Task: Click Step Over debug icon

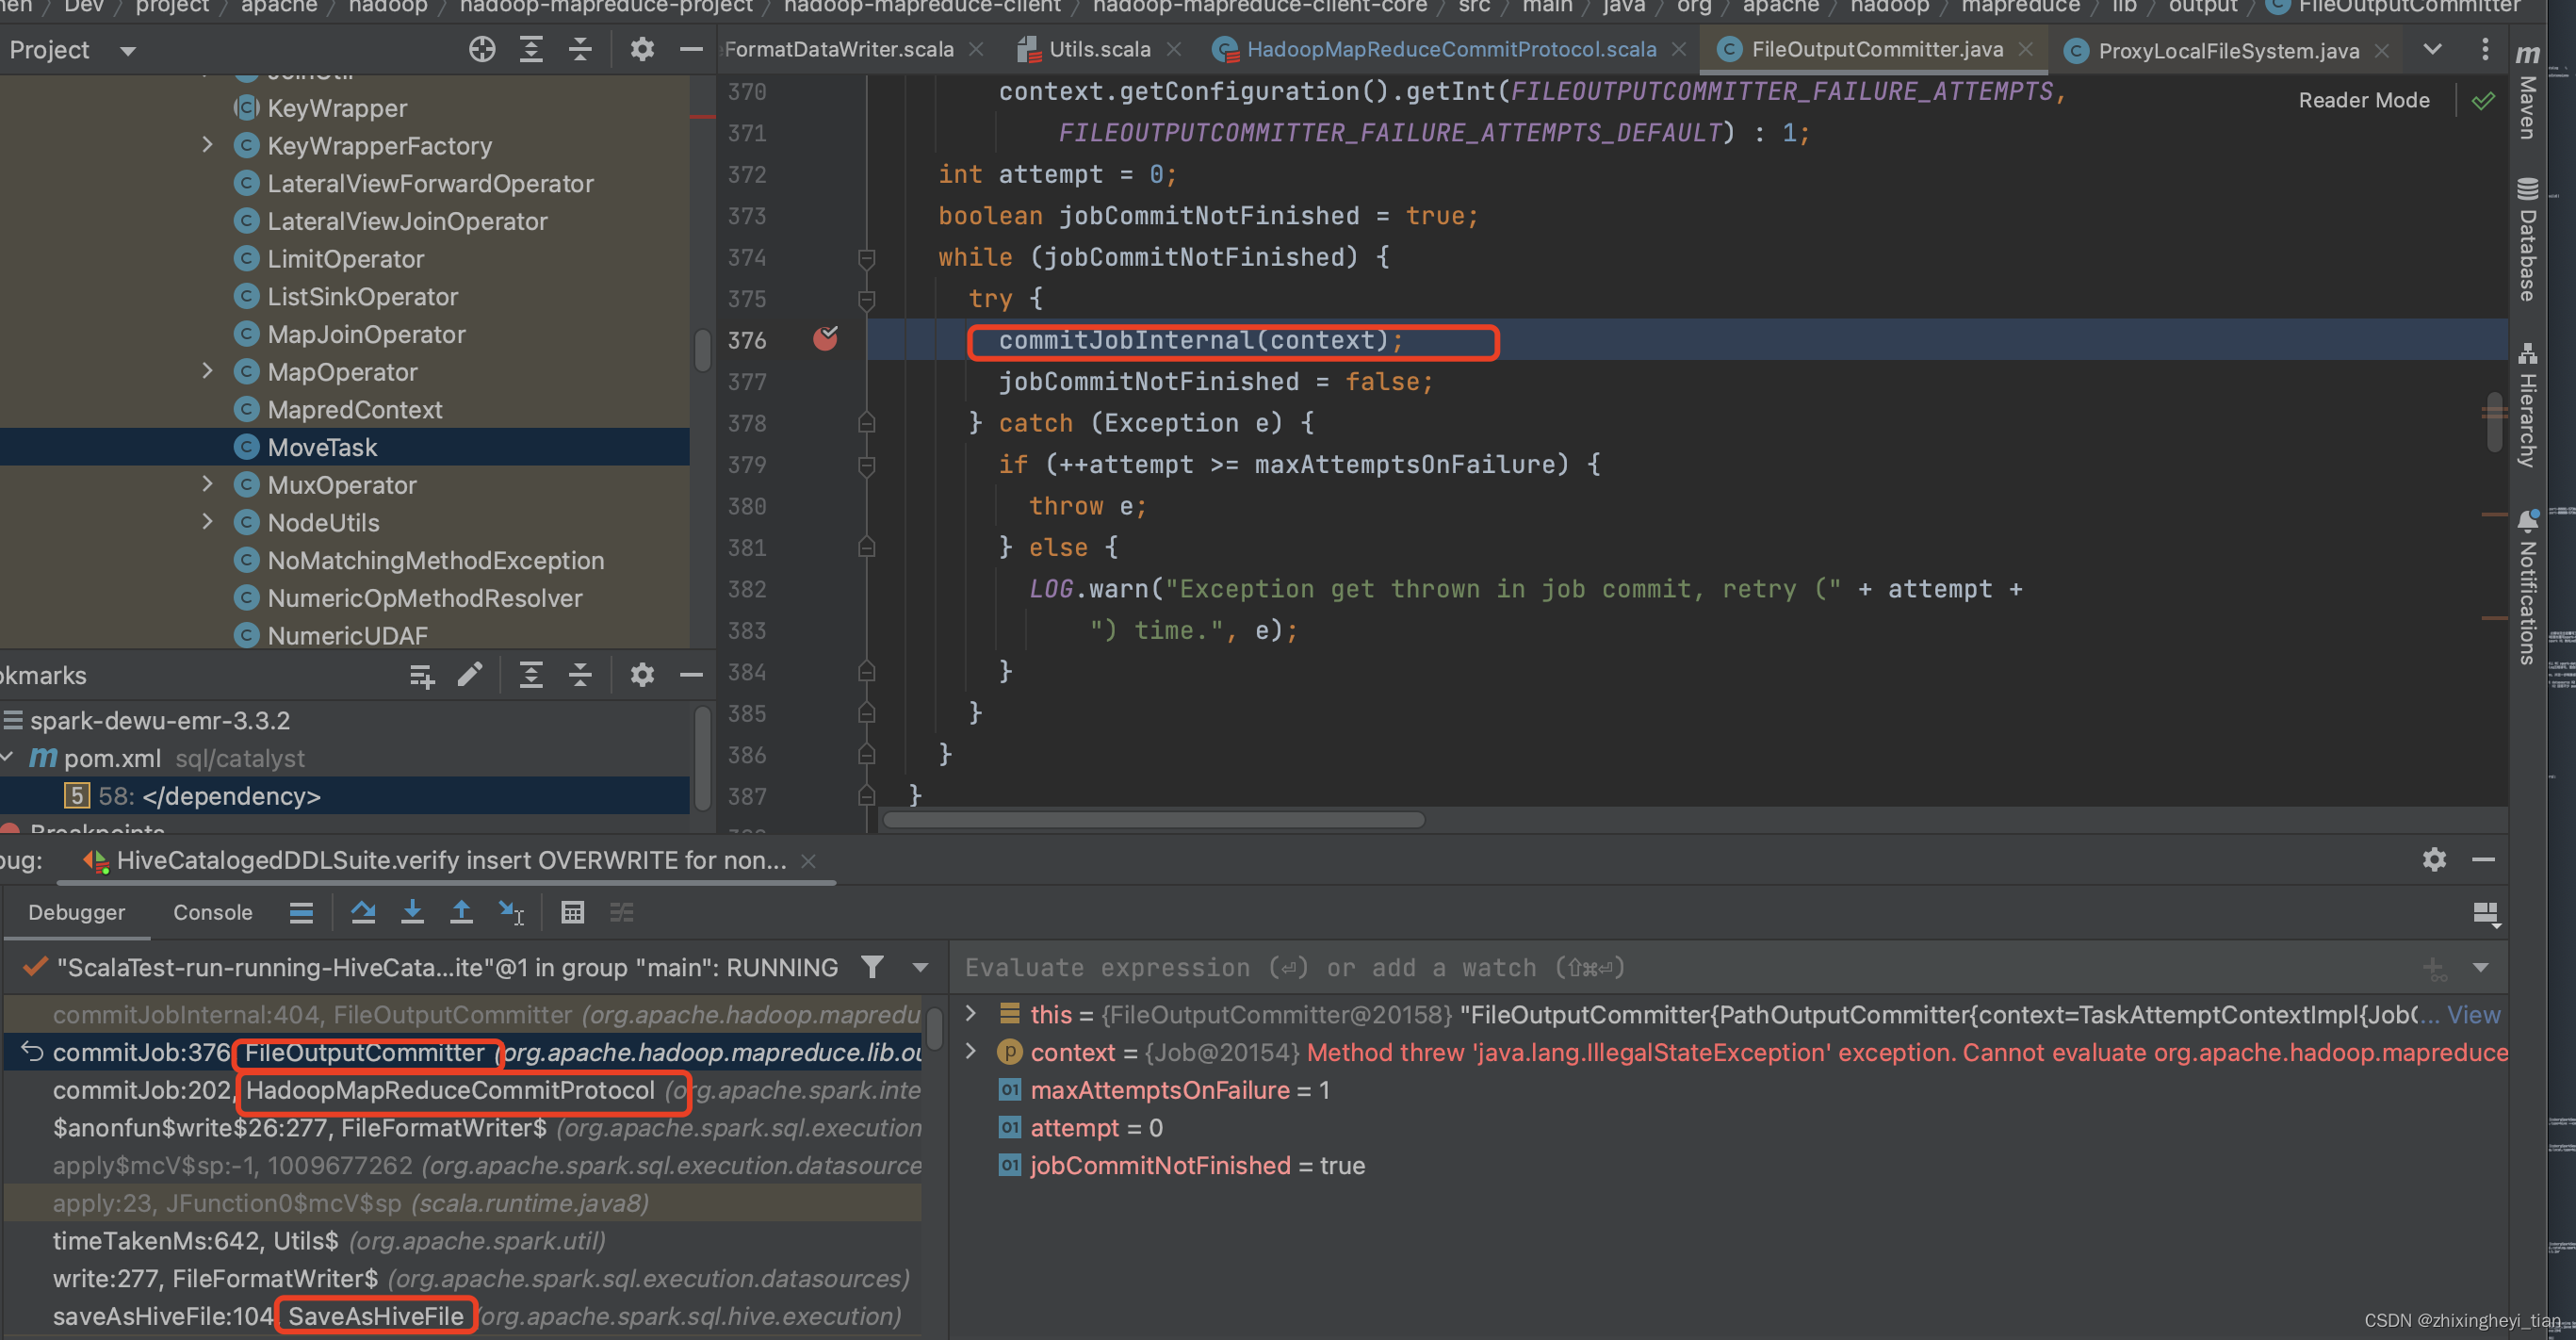Action: pos(363,912)
